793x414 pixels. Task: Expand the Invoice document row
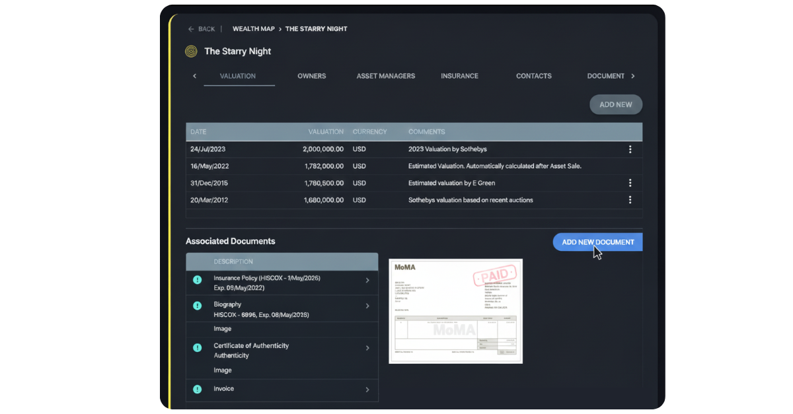(368, 390)
